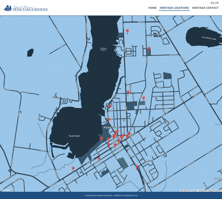
Task: Click the Google logo on the map
Action: (x=6, y=190)
